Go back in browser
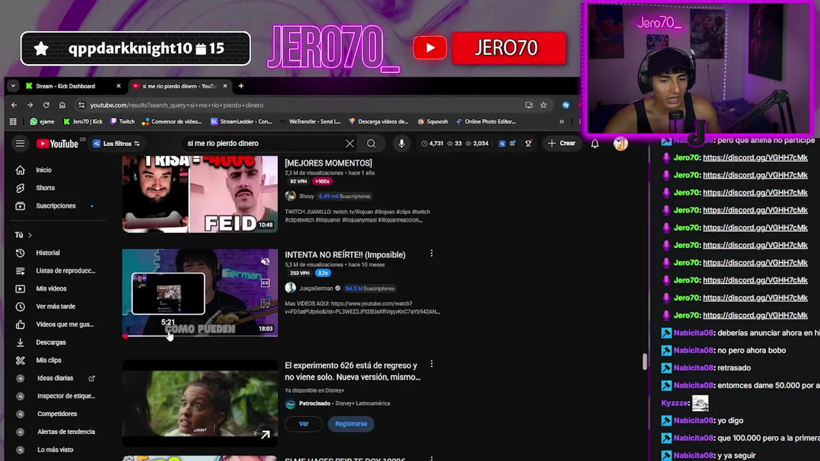This screenshot has width=820, height=461. pos(14,105)
